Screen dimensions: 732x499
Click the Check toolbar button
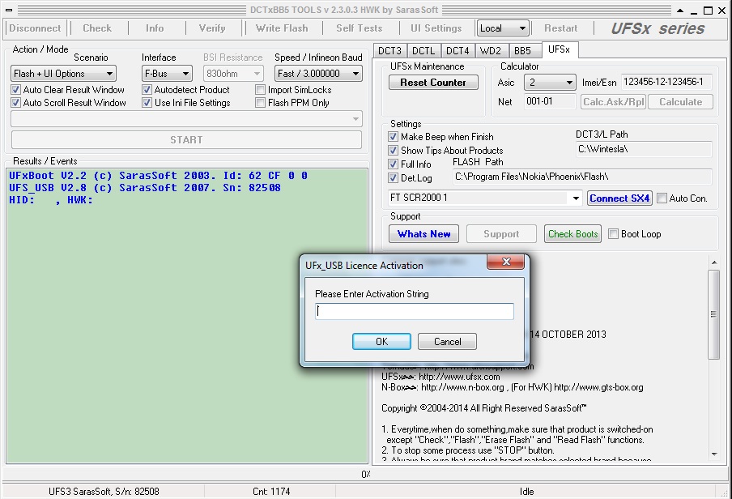(97, 28)
